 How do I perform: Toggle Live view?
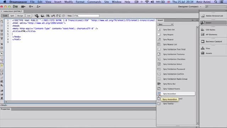(29, 16)
